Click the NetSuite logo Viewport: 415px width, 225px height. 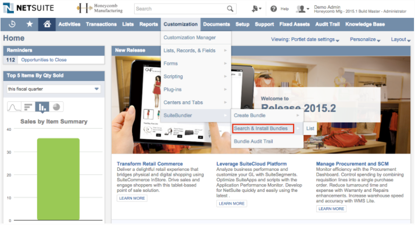point(29,8)
